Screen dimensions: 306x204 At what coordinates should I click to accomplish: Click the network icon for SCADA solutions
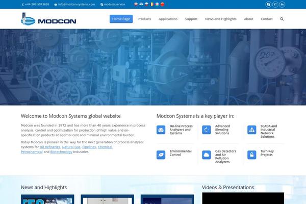tap(252, 130)
